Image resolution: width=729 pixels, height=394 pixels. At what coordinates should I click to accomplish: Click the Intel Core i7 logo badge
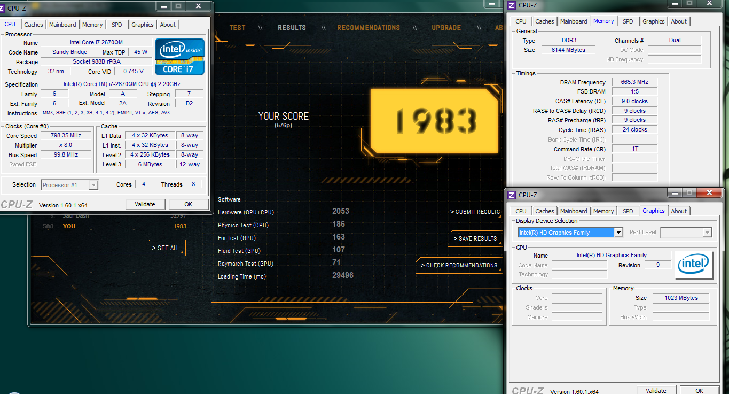point(179,56)
